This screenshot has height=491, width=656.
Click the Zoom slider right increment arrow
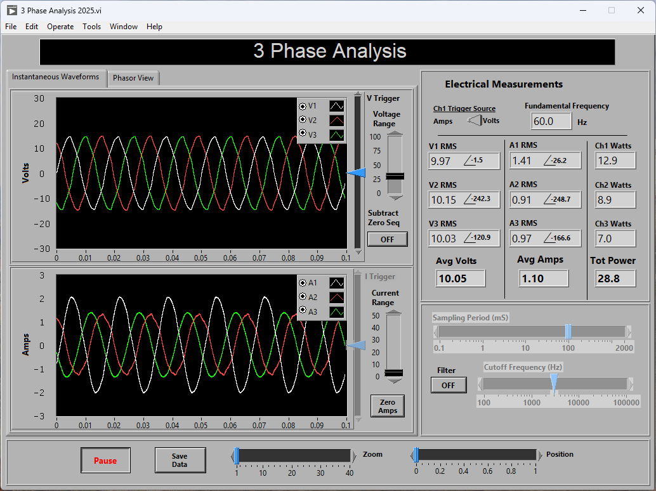tap(355, 455)
